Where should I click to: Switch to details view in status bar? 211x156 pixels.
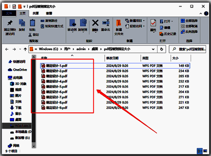200,151
